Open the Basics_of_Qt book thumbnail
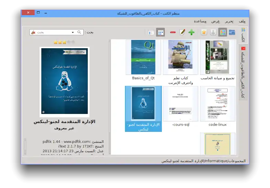Screen dimensions: 270x188 [143, 57]
